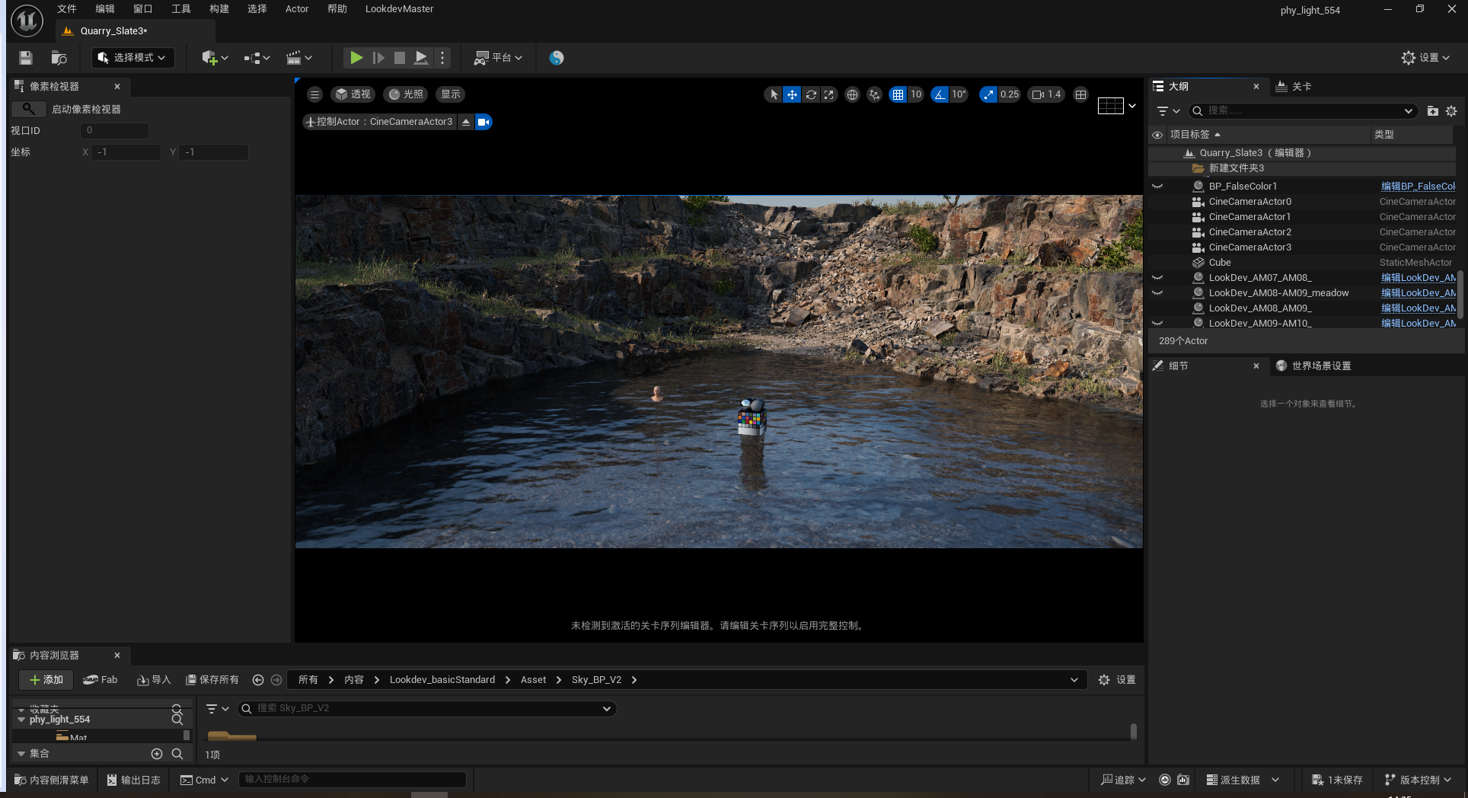Eject from CineCameraActor3 pilot control
Image resolution: width=1468 pixels, height=798 pixels.
pos(466,122)
